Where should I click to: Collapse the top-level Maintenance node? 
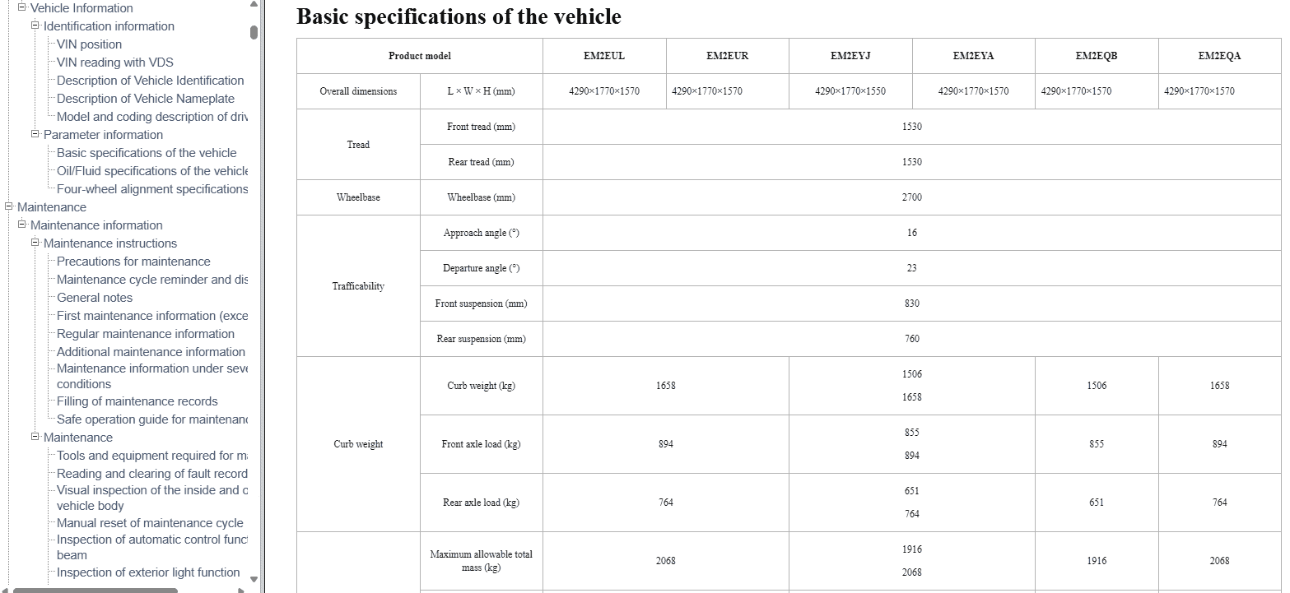pyautogui.click(x=9, y=206)
